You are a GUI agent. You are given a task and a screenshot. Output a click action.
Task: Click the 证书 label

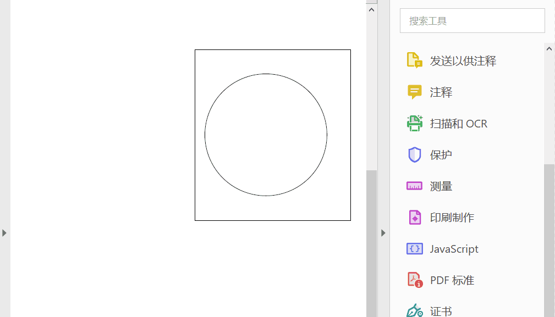[441, 311]
